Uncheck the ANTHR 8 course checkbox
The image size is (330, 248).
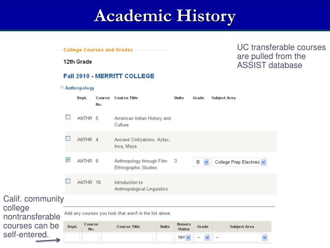(68, 160)
